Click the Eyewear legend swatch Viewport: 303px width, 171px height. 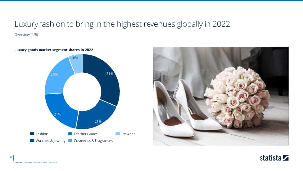118,134
